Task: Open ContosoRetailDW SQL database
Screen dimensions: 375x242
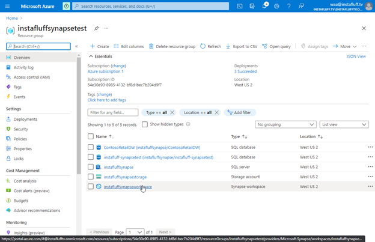Action: tap(152, 148)
